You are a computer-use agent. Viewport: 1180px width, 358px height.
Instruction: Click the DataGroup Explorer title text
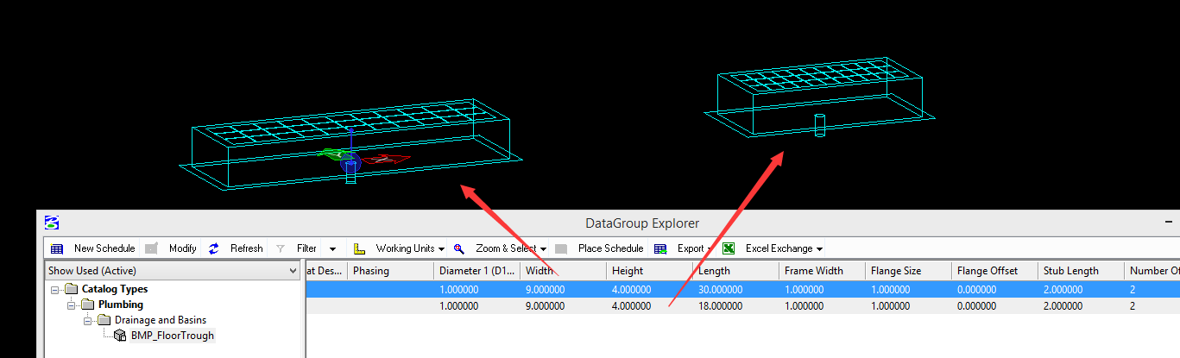coord(642,223)
